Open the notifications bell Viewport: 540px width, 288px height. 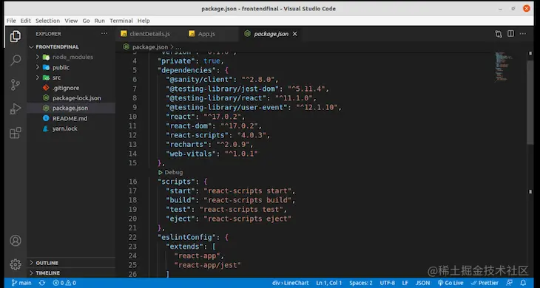pyautogui.click(x=523, y=283)
